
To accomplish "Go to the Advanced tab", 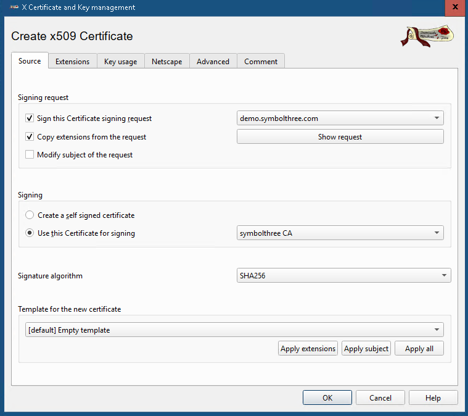I will tap(213, 62).
